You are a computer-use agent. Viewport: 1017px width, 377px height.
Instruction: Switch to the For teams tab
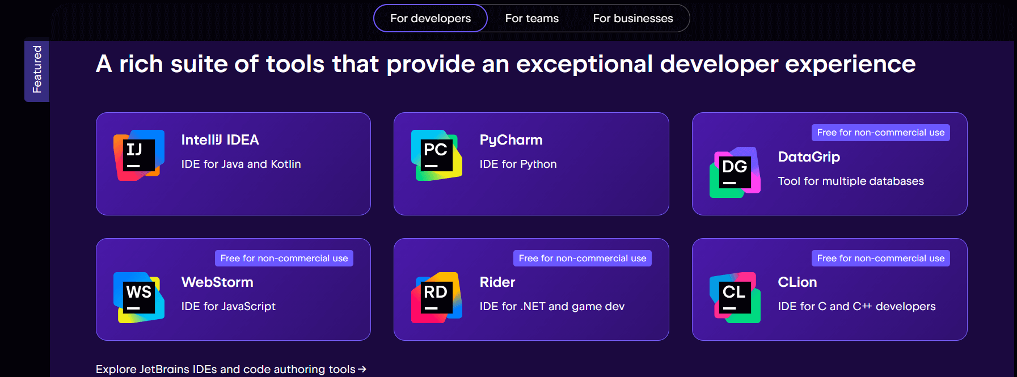point(532,18)
